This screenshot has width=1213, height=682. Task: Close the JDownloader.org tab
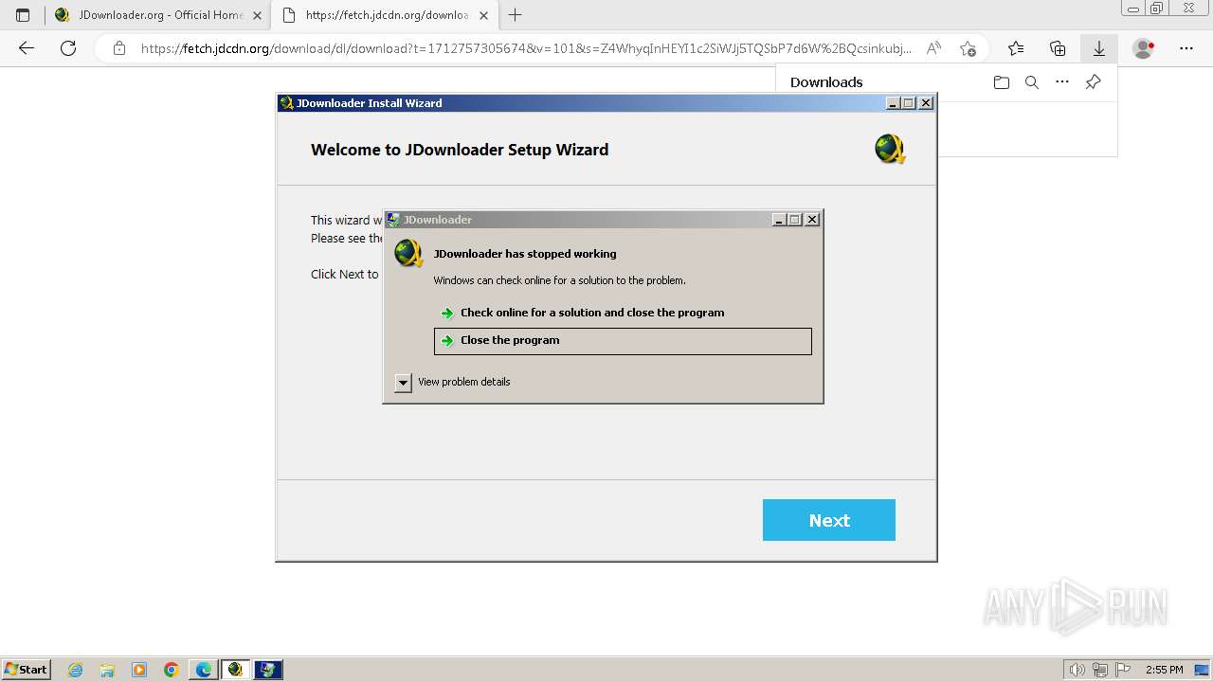257,15
